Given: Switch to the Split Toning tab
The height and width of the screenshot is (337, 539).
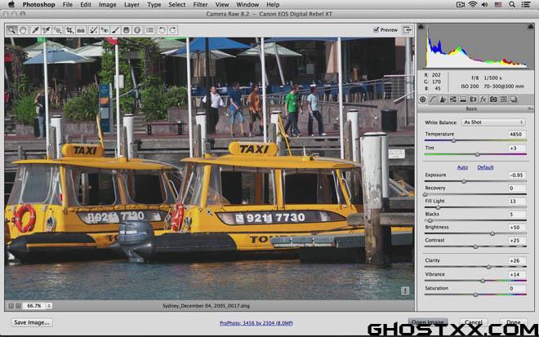Looking at the screenshot, I should pyautogui.click(x=463, y=100).
